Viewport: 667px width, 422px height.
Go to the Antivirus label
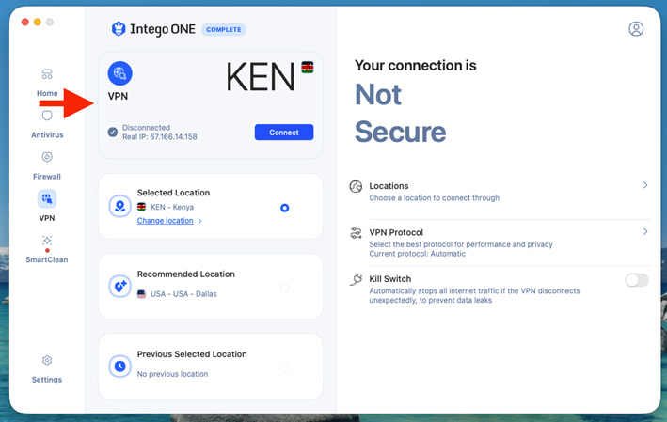(47, 134)
